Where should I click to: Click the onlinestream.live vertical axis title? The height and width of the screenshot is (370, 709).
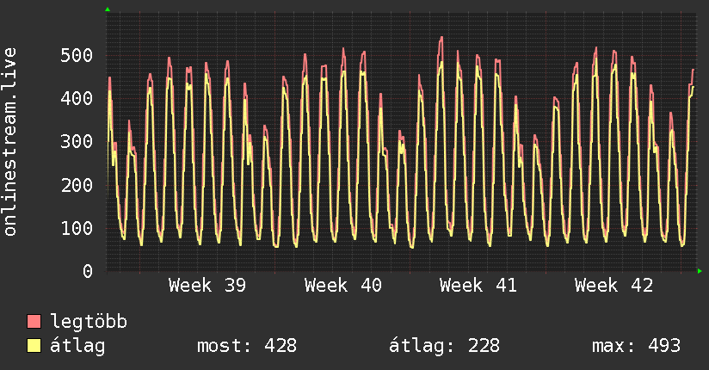coord(9,142)
